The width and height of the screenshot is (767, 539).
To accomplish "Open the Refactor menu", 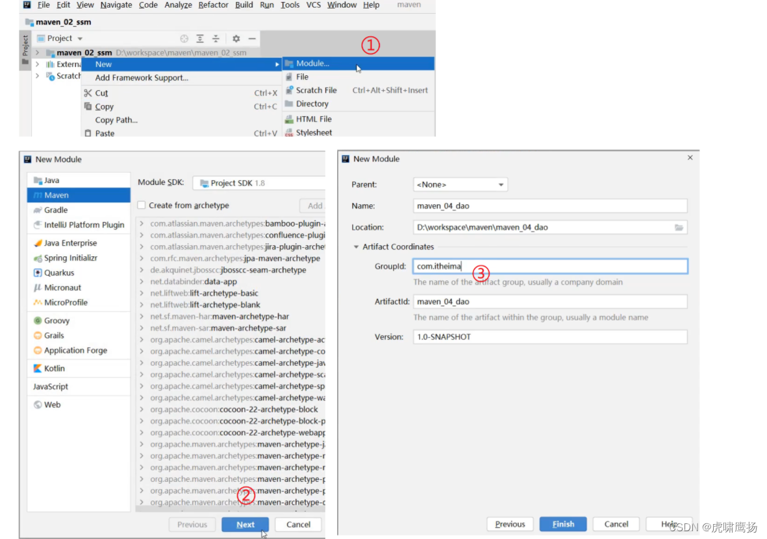I will pyautogui.click(x=213, y=5).
